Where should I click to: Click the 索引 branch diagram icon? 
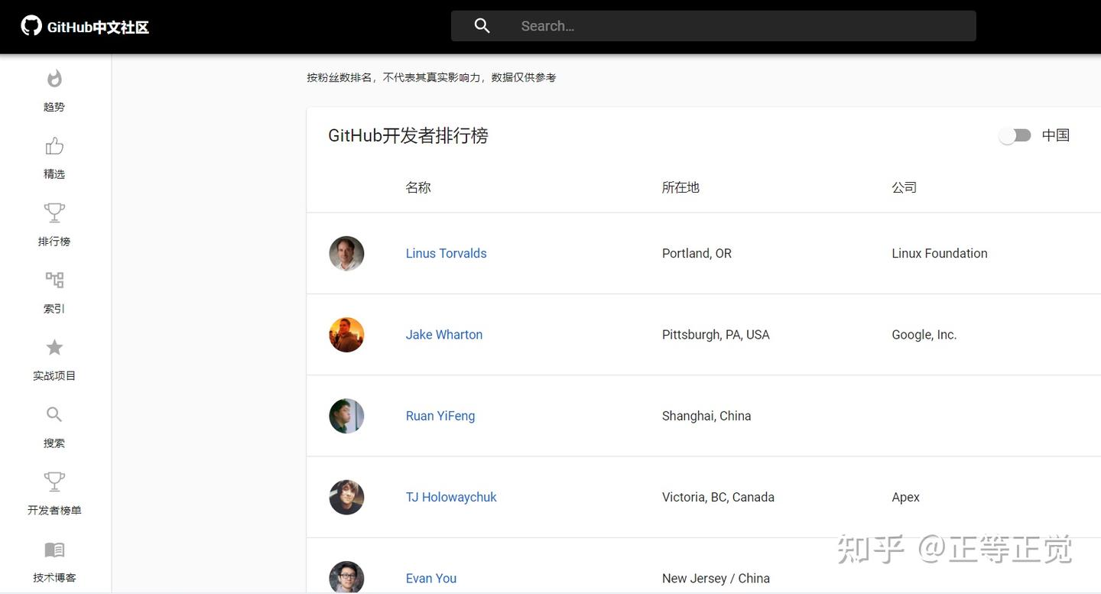(54, 280)
